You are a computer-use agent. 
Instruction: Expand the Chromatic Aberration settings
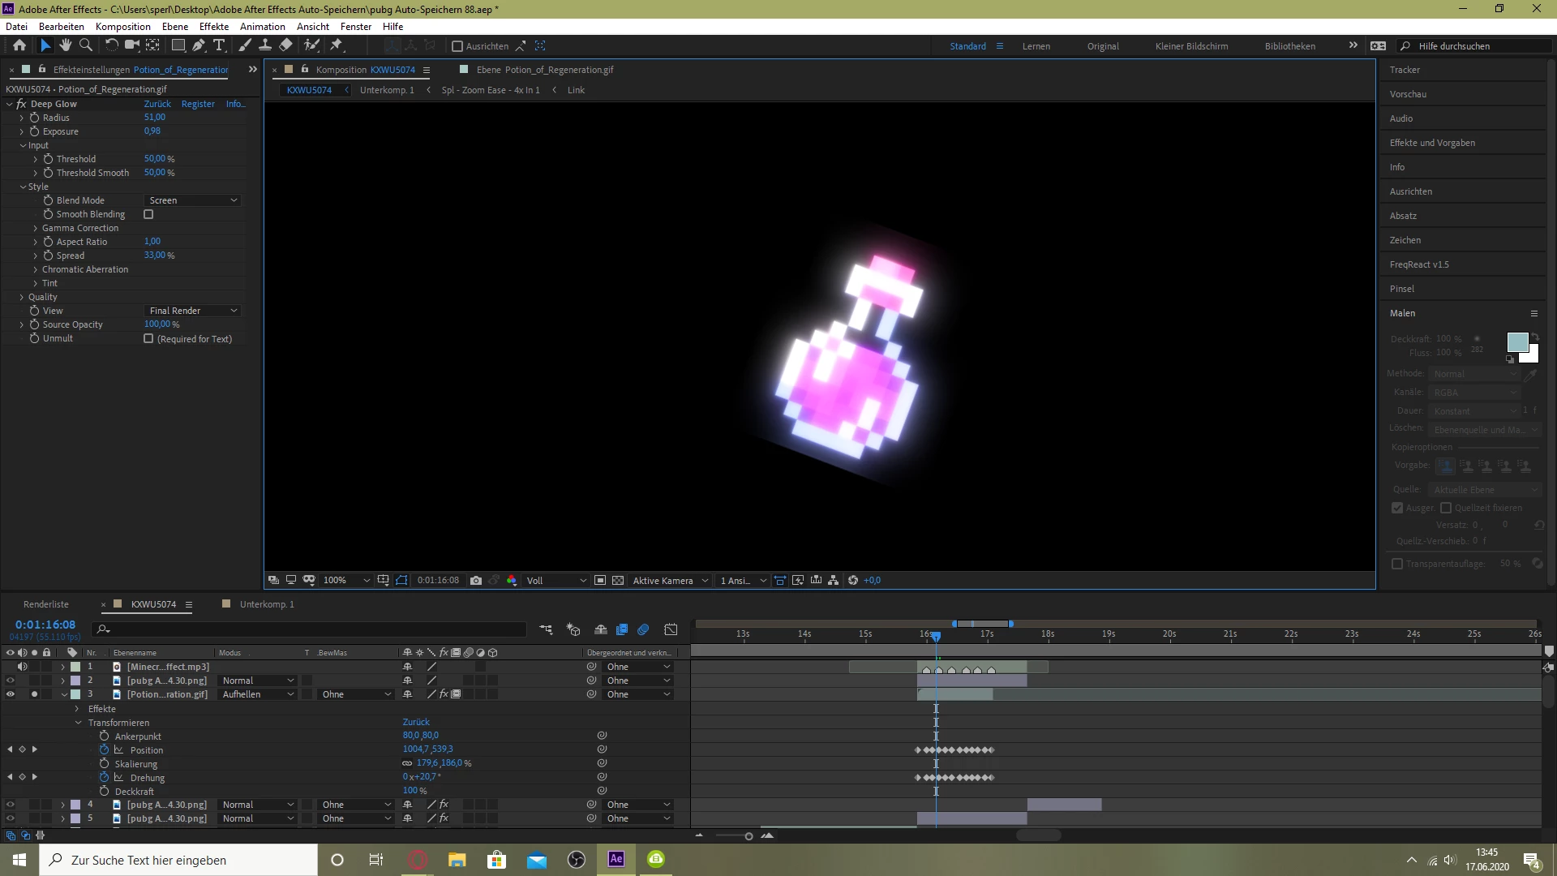[x=36, y=269]
